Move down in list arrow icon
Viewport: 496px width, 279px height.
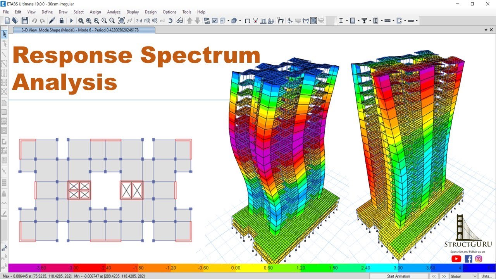pos(197,21)
